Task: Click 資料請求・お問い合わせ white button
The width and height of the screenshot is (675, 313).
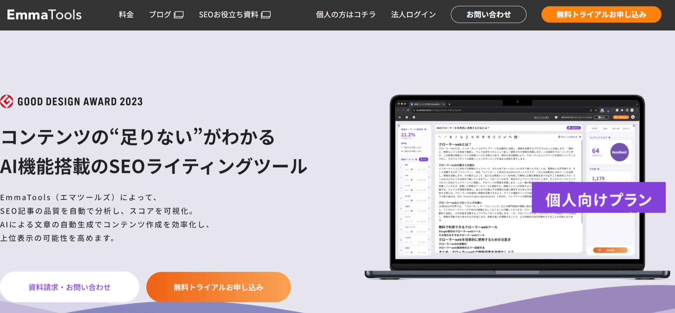Action: (x=70, y=287)
